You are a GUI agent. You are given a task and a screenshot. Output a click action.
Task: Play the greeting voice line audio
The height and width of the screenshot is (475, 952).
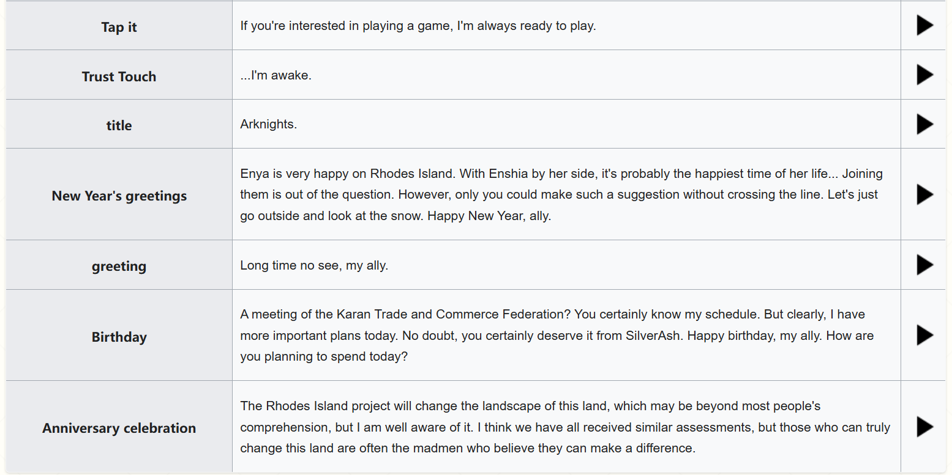[924, 265]
